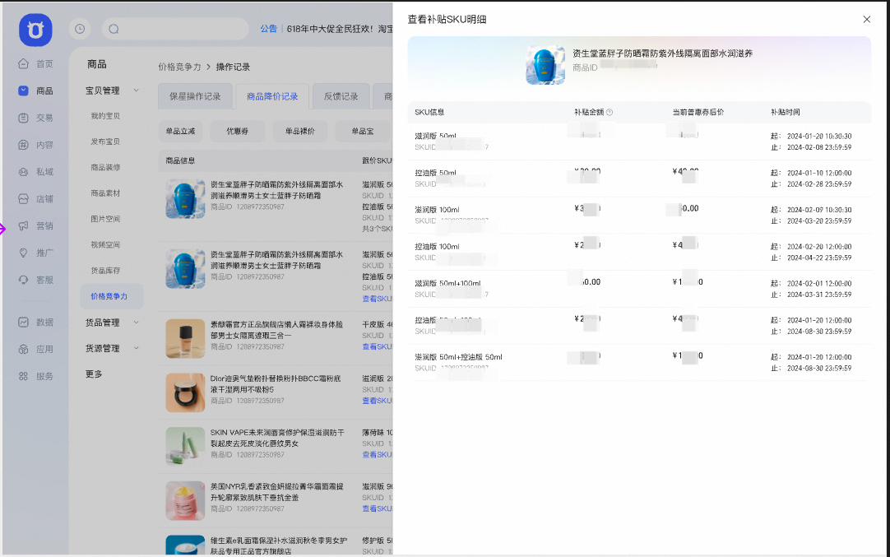Open 首页 home icon in sidebar
The image size is (890, 557).
(x=23, y=63)
